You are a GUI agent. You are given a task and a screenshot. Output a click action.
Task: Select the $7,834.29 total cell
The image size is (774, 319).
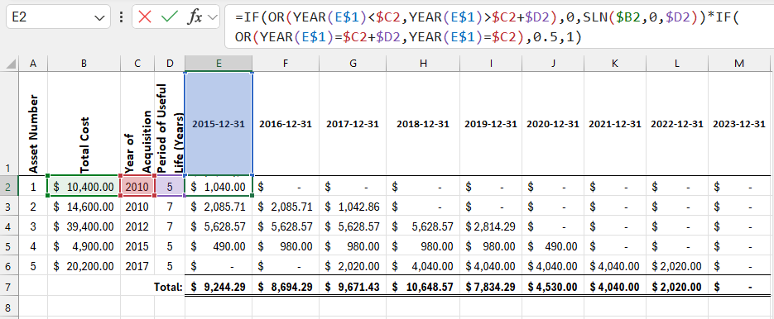[x=491, y=286]
